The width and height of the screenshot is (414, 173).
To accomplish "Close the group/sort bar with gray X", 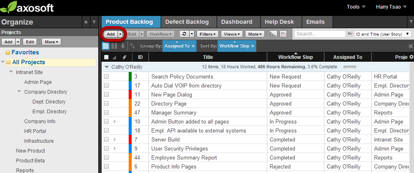I will coord(411,46).
